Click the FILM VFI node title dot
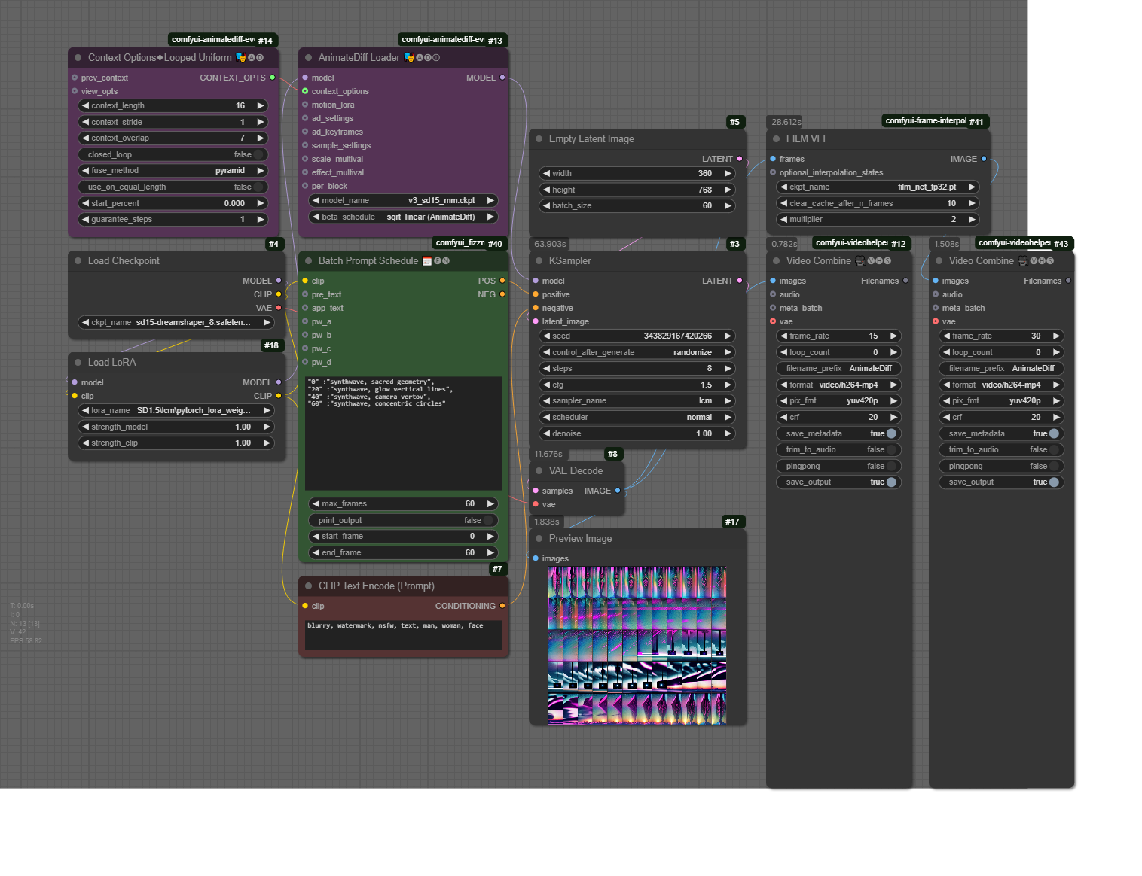Viewport: 1142px width, 876px height. [776, 139]
